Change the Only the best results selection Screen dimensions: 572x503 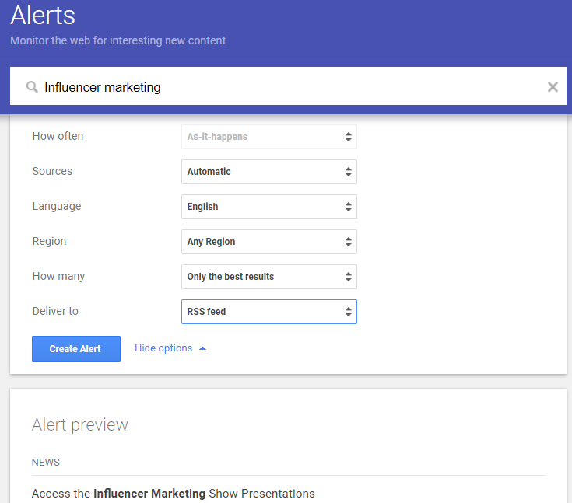[x=268, y=277]
